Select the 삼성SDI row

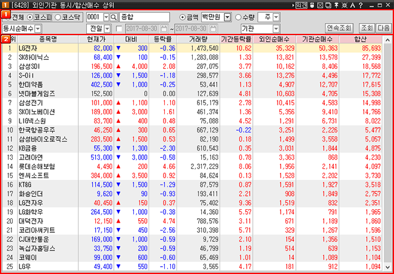tap(192, 67)
